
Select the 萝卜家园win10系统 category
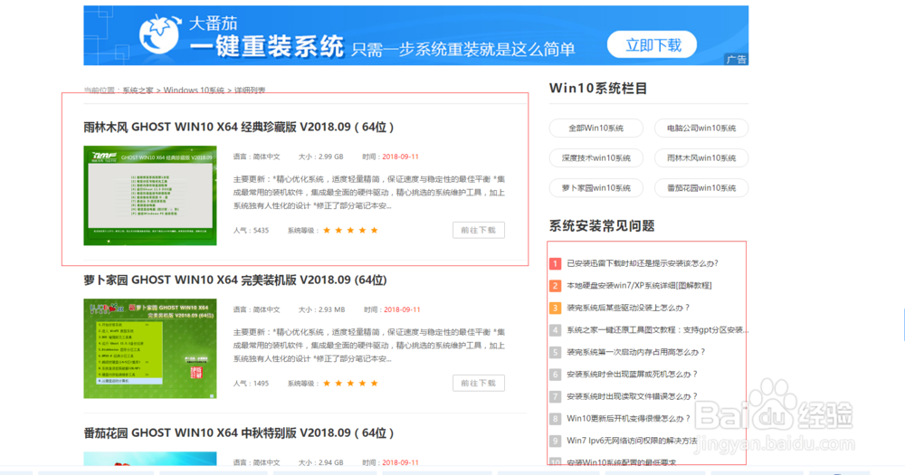click(x=596, y=188)
